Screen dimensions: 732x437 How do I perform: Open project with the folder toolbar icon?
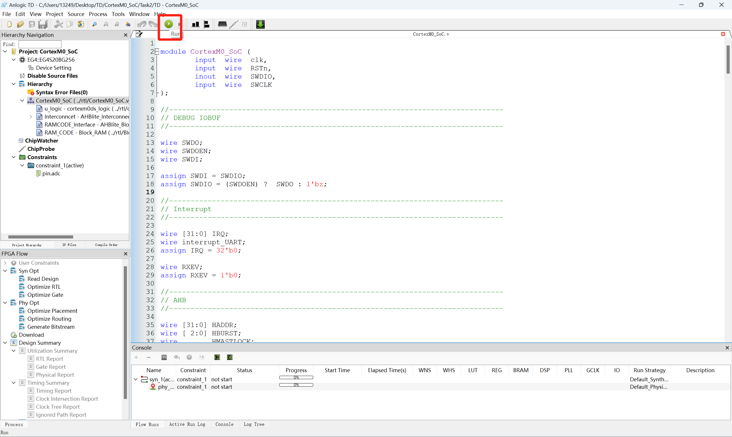coord(20,24)
